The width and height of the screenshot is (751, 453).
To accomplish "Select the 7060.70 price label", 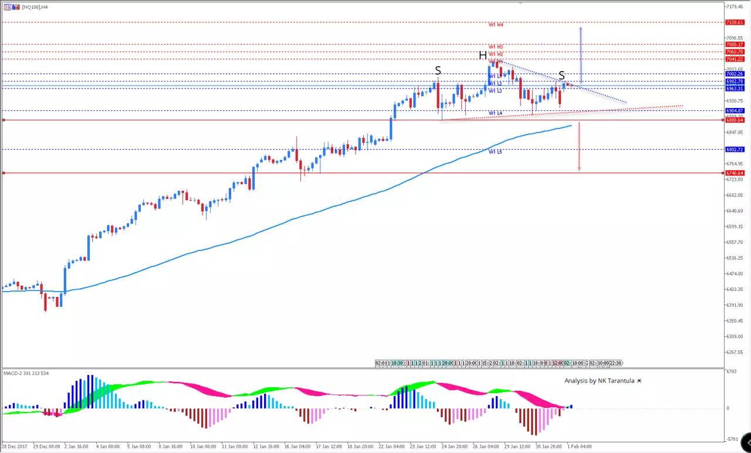I will (x=735, y=52).
